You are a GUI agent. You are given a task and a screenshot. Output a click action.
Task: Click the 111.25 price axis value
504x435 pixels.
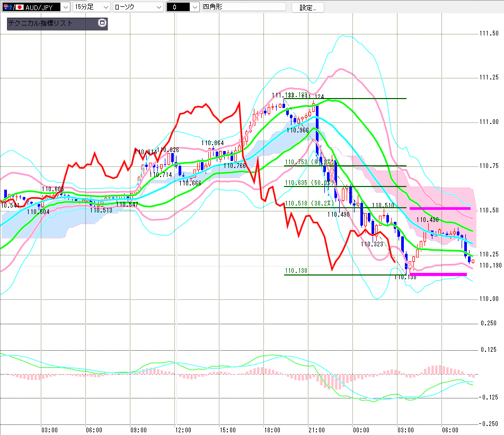click(x=489, y=77)
